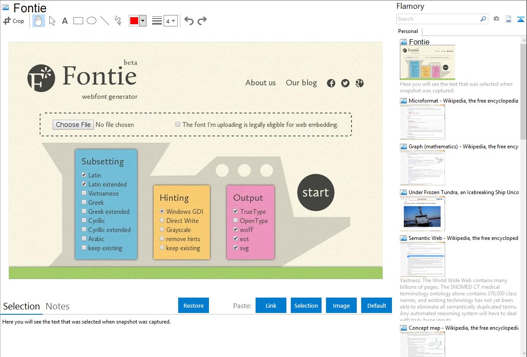527x357 pixels.
Task: Open About us in the Fontie page
Action: click(260, 83)
